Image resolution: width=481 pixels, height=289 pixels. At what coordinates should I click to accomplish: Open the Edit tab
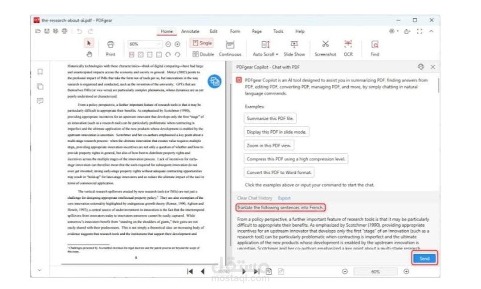(x=213, y=31)
